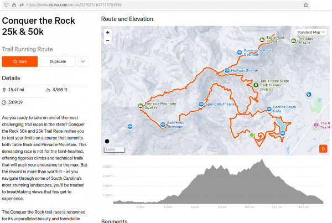Click the green route start point marker
This screenshot has width=332, height=223.
pos(252,135)
